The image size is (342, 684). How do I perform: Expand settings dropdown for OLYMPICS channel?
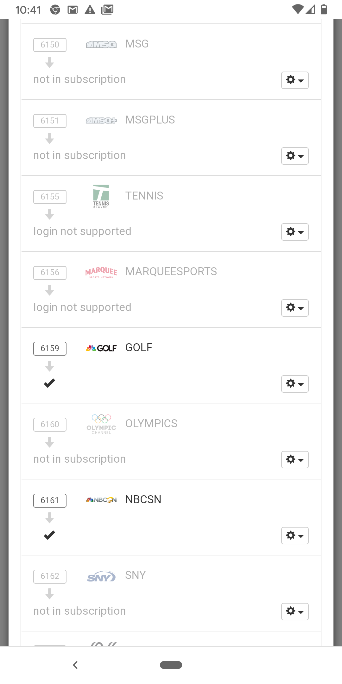pyautogui.click(x=295, y=459)
